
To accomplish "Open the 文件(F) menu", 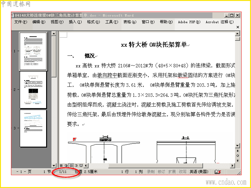I will 21,22.
